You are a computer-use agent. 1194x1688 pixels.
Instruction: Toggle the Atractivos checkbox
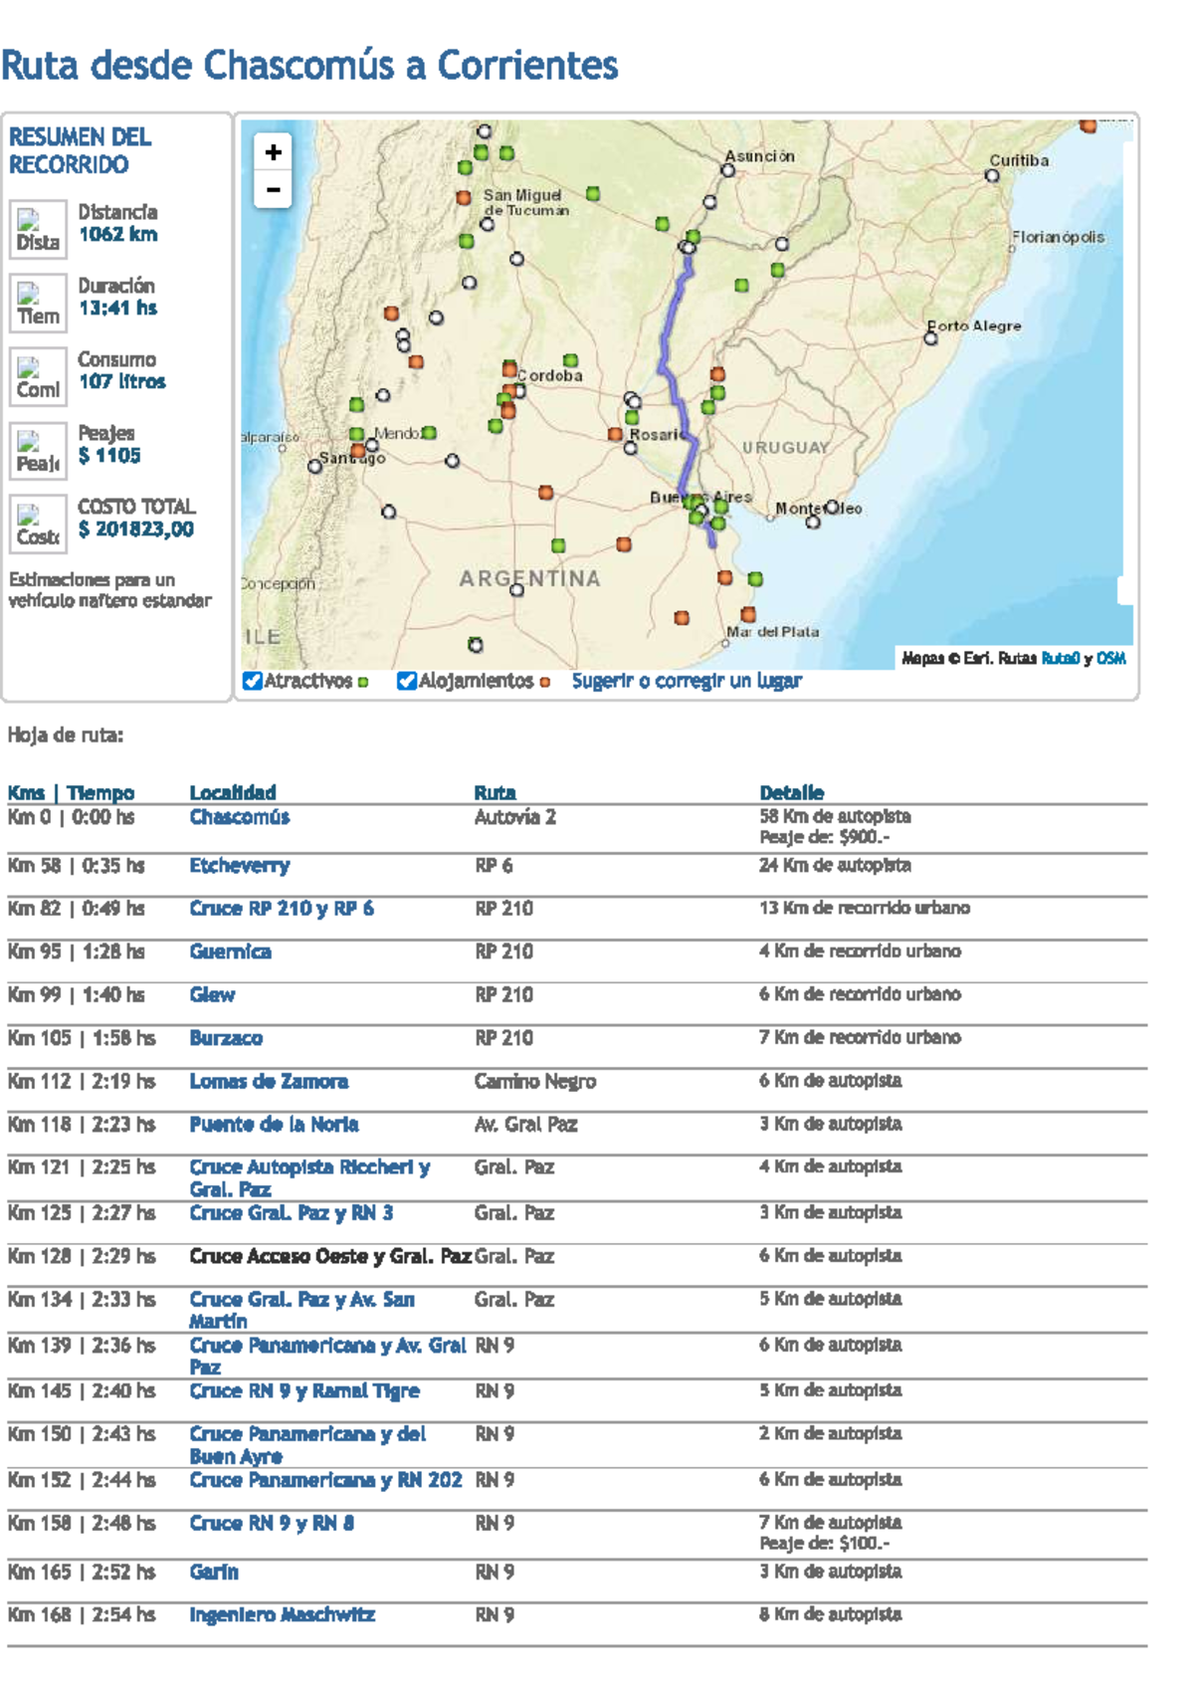[253, 681]
